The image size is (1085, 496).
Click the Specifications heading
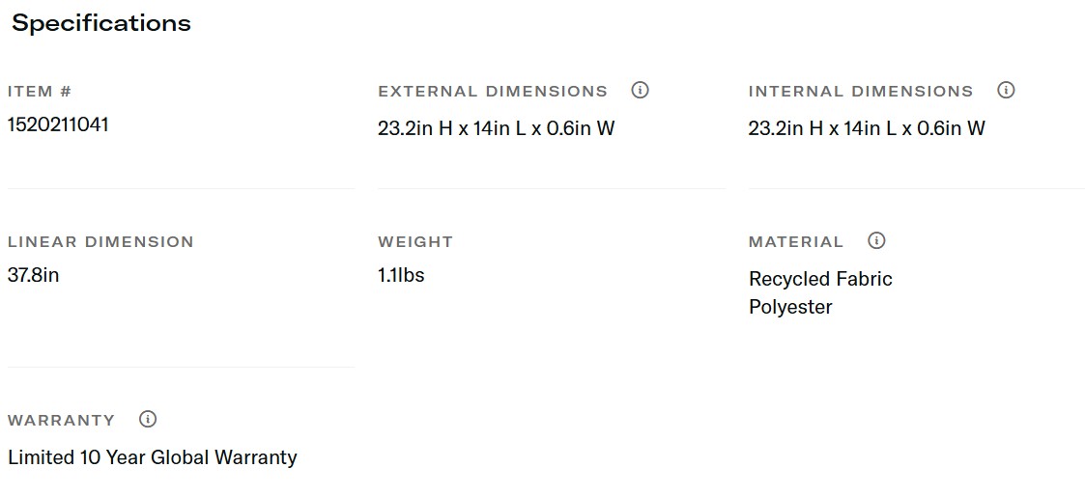(101, 24)
